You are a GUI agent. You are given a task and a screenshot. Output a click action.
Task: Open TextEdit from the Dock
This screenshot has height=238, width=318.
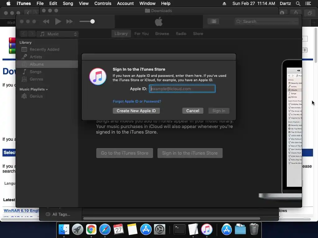tap(193, 230)
